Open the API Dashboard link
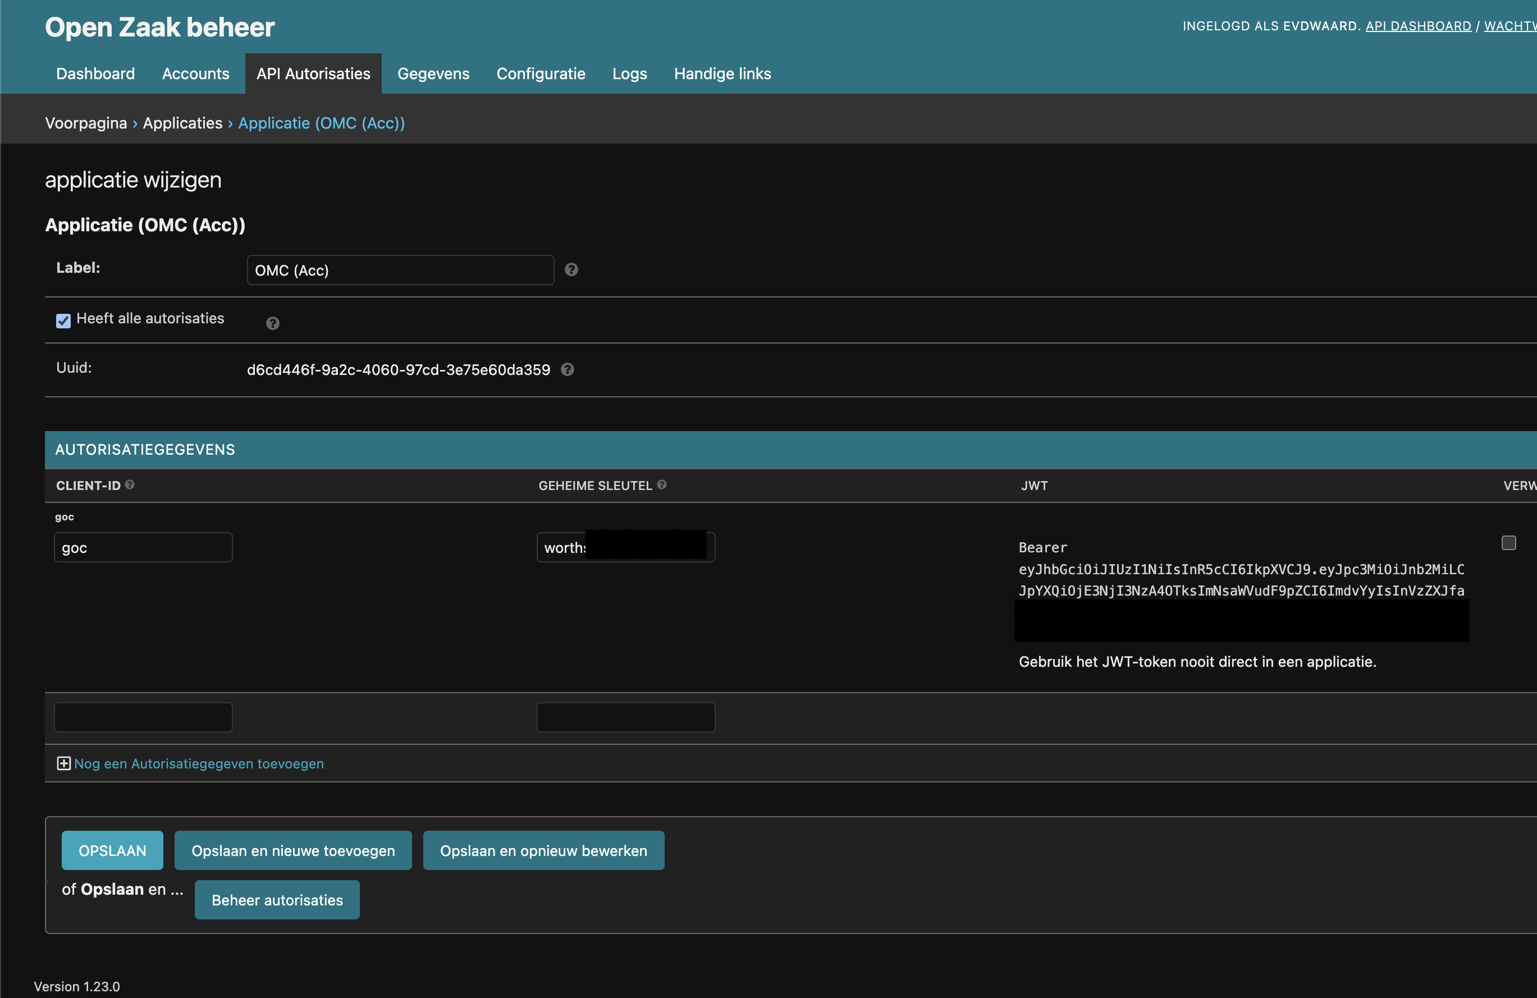The height and width of the screenshot is (998, 1537). pyautogui.click(x=1417, y=26)
